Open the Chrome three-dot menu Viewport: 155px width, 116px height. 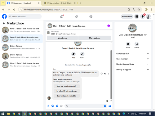pyautogui.click(x=152, y=10)
